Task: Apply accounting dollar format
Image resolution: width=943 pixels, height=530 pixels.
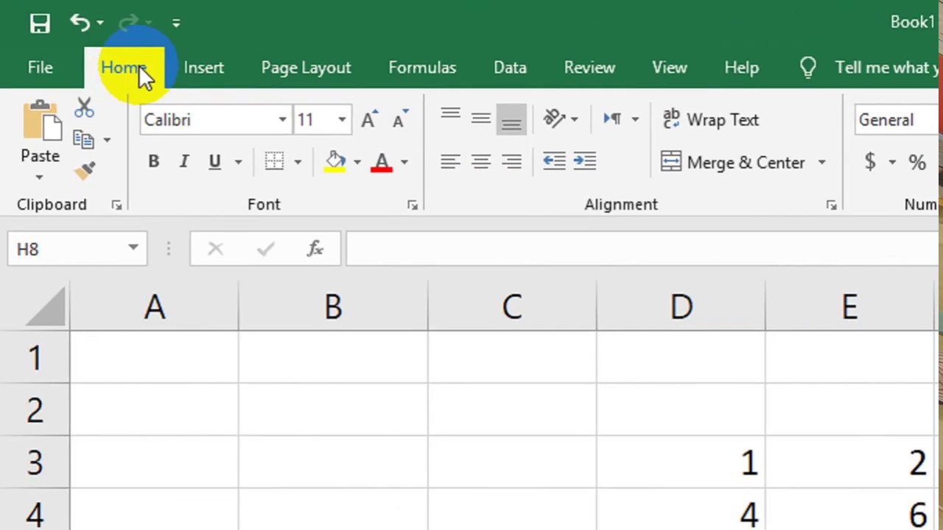Action: click(x=871, y=162)
